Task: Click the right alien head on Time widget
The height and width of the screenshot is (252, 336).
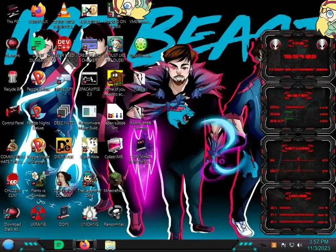Action: click(x=322, y=45)
